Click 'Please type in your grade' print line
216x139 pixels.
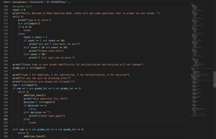click(x=78, y=65)
